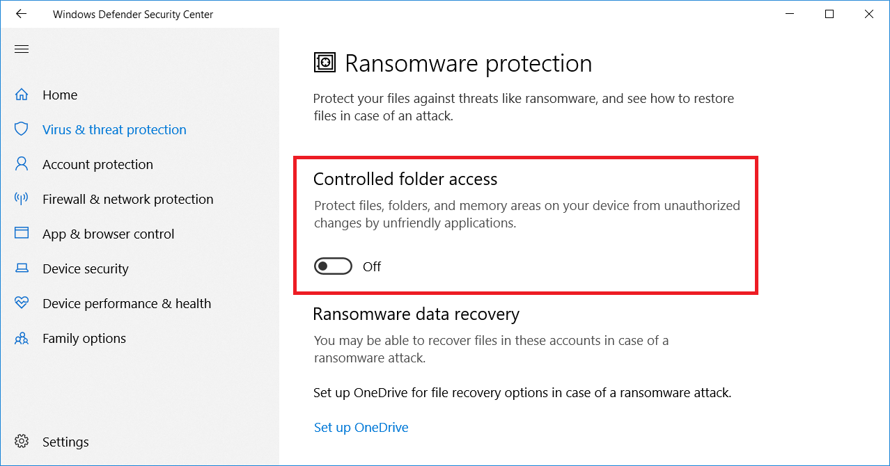Go back using the back arrow

(x=22, y=14)
